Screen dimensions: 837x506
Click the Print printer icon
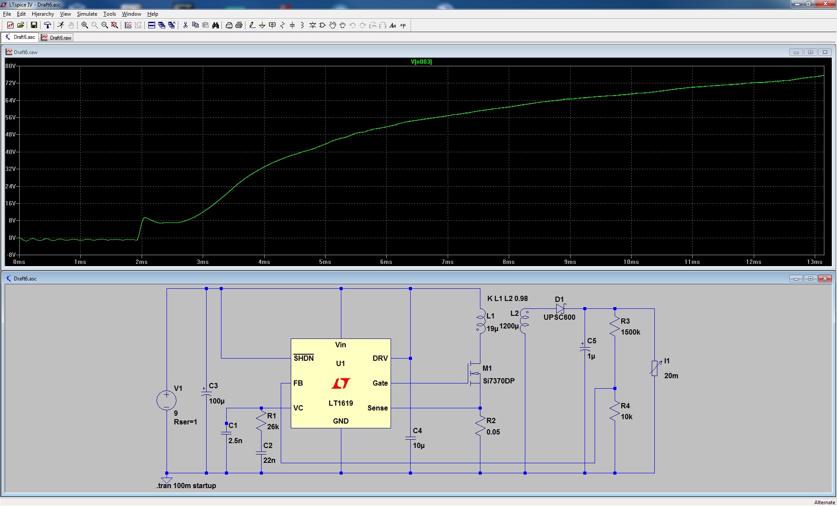239,25
